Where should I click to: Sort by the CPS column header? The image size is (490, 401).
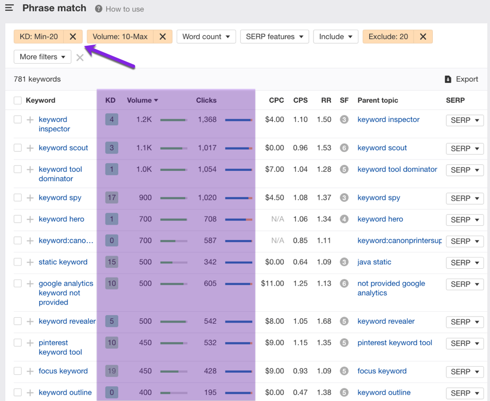(x=301, y=100)
